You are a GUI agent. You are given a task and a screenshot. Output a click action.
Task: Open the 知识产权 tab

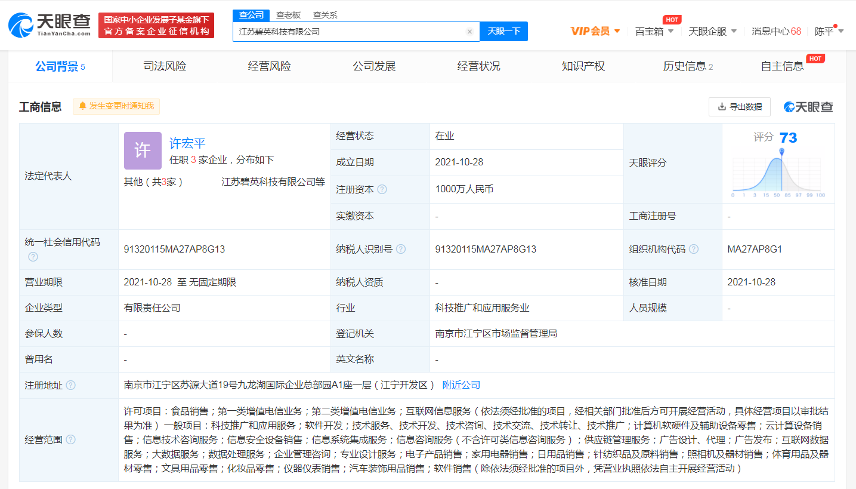[x=583, y=66]
